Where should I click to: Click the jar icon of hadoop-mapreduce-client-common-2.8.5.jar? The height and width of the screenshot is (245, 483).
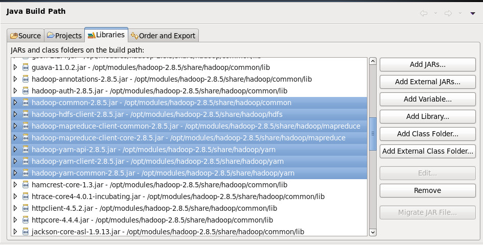pyautogui.click(x=26, y=126)
